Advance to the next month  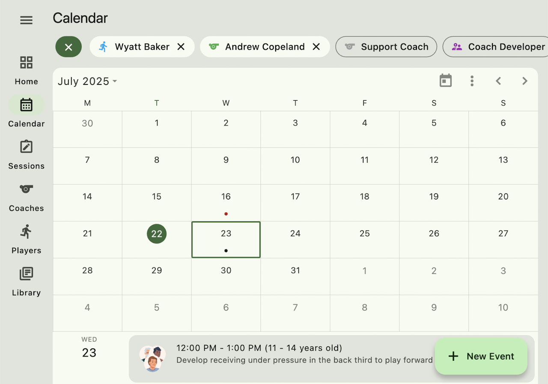tap(525, 81)
